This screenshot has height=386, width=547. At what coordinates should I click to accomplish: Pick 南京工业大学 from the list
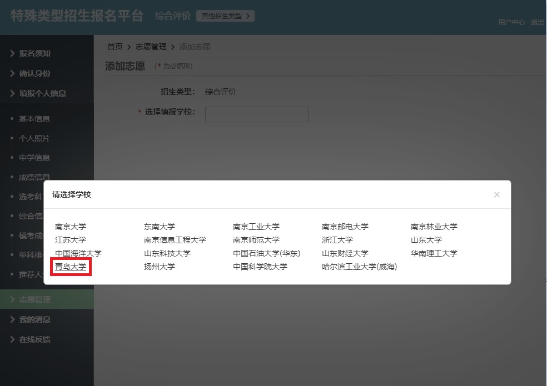pyautogui.click(x=256, y=227)
